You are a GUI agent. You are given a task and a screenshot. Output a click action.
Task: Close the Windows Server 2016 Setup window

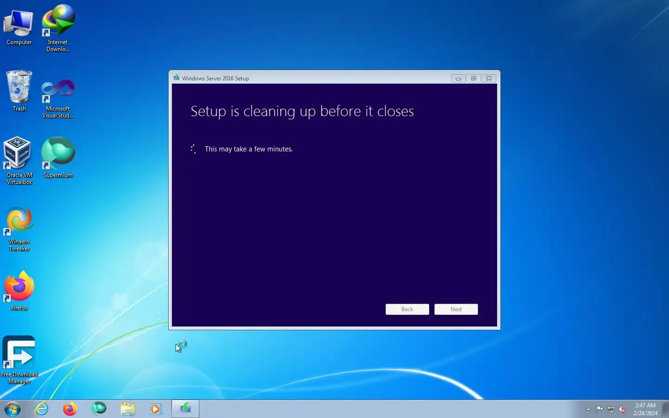click(489, 78)
